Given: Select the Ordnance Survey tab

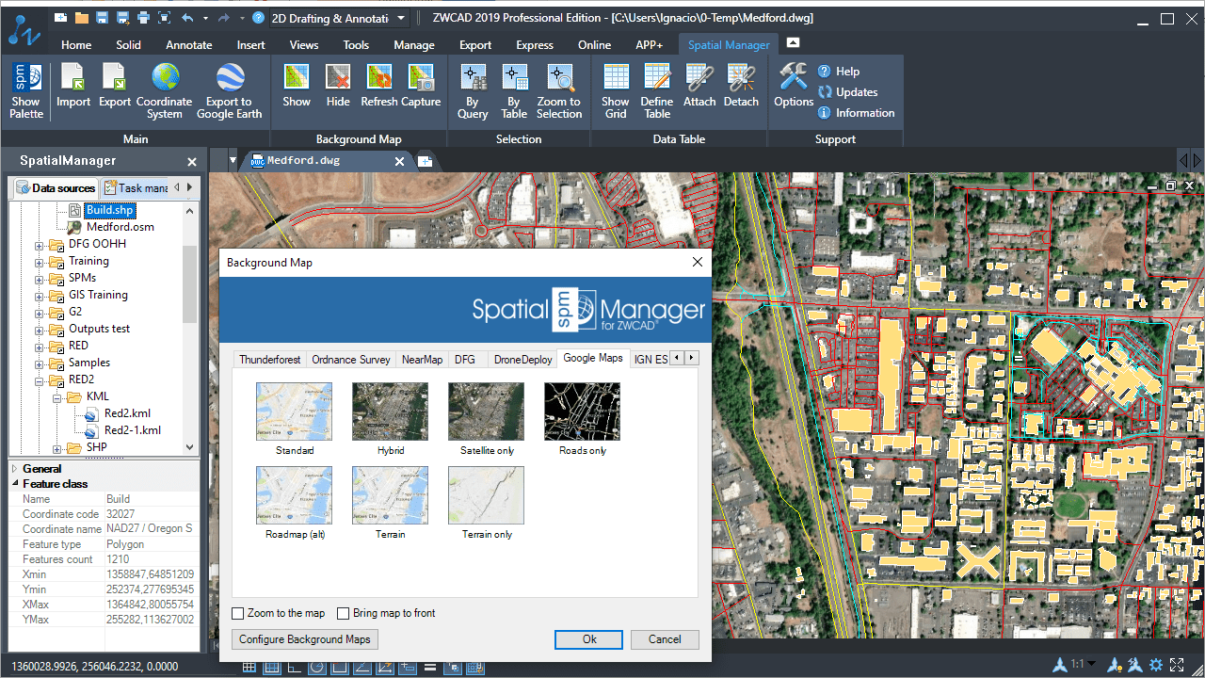Looking at the screenshot, I should [x=351, y=360].
